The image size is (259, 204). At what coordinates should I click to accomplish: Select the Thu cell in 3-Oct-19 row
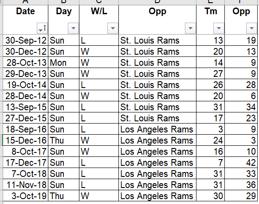pyautogui.click(x=64, y=196)
